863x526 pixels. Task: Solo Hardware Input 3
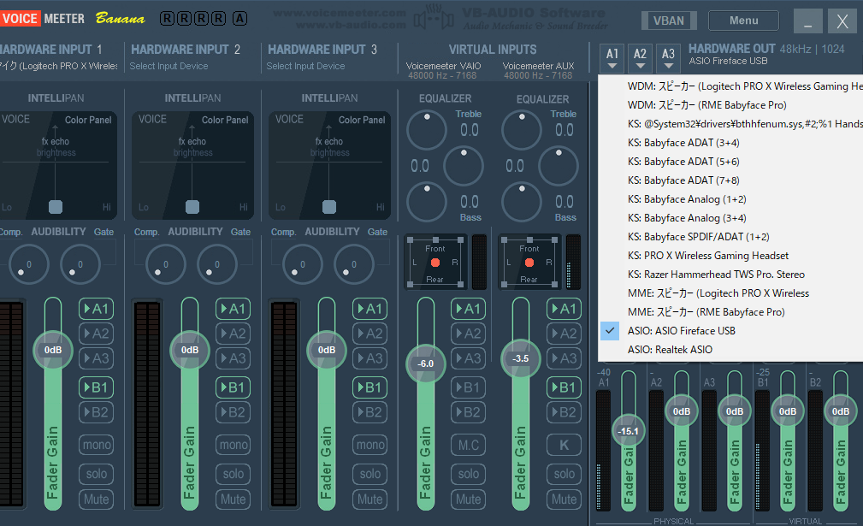pyautogui.click(x=369, y=474)
